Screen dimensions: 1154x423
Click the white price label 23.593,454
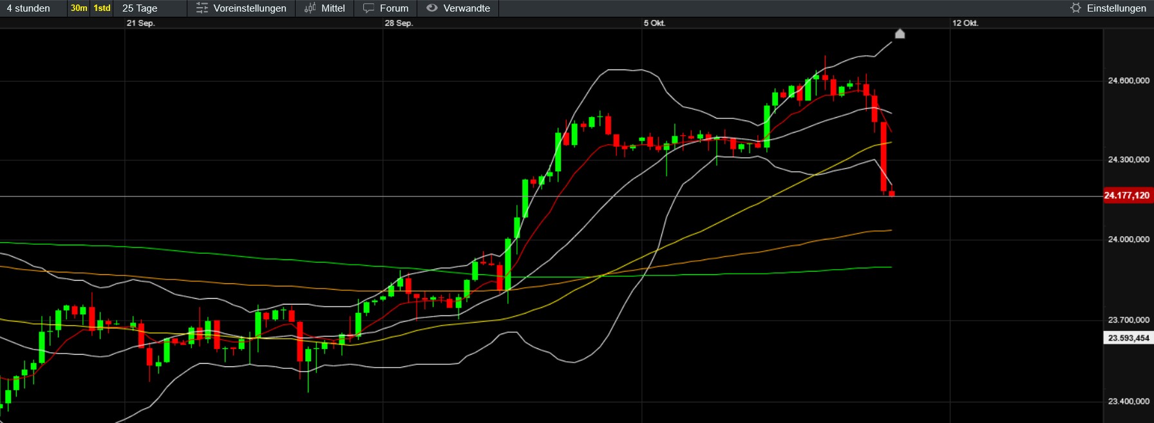(1128, 338)
